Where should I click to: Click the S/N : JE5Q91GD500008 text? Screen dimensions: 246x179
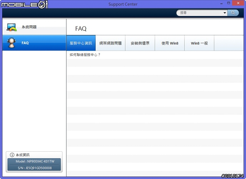tap(35, 168)
